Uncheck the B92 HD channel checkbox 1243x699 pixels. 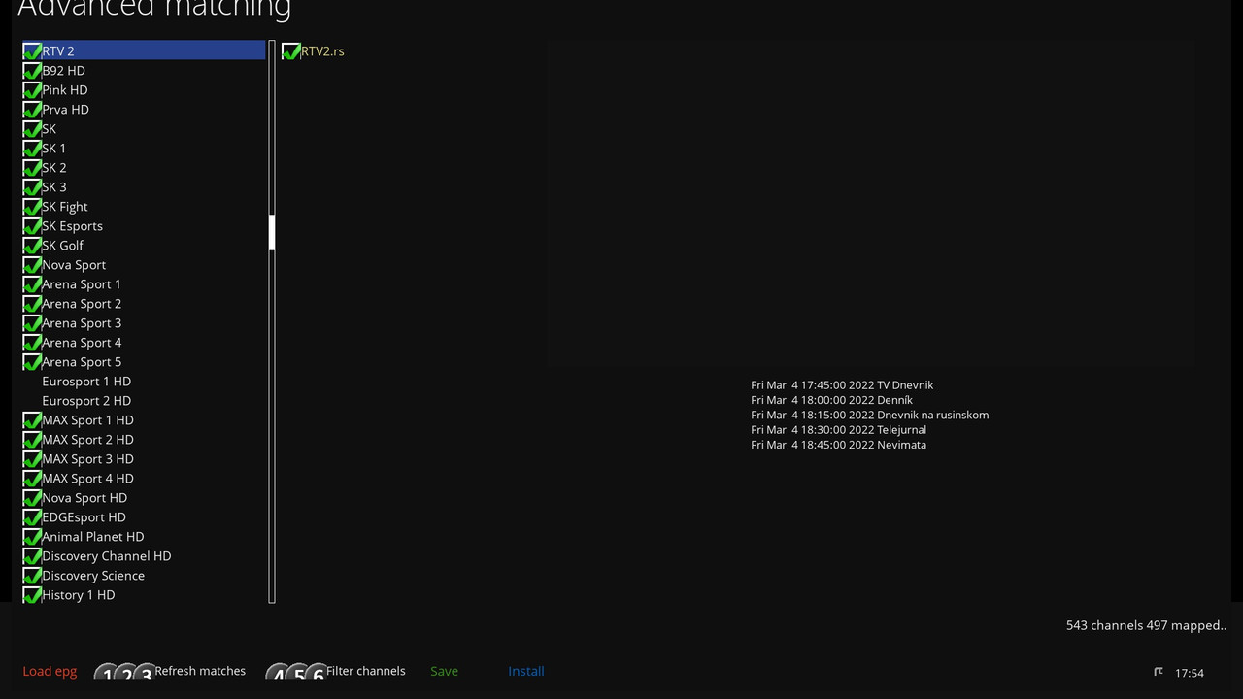32,70
